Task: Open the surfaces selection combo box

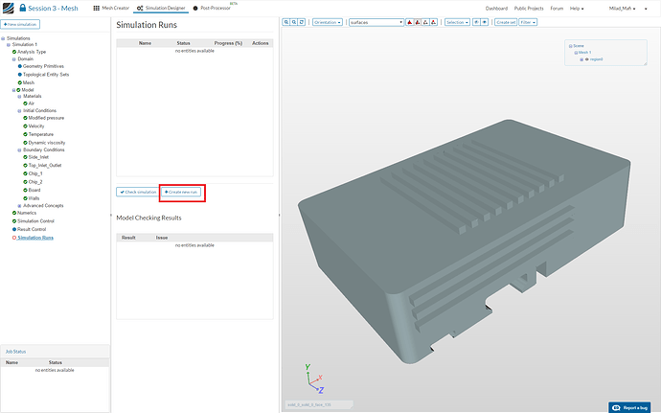Action: click(376, 22)
